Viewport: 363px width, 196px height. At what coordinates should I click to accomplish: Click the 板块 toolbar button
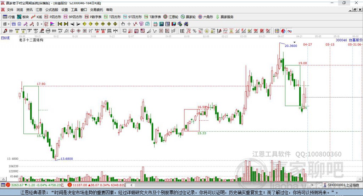[23, 17]
